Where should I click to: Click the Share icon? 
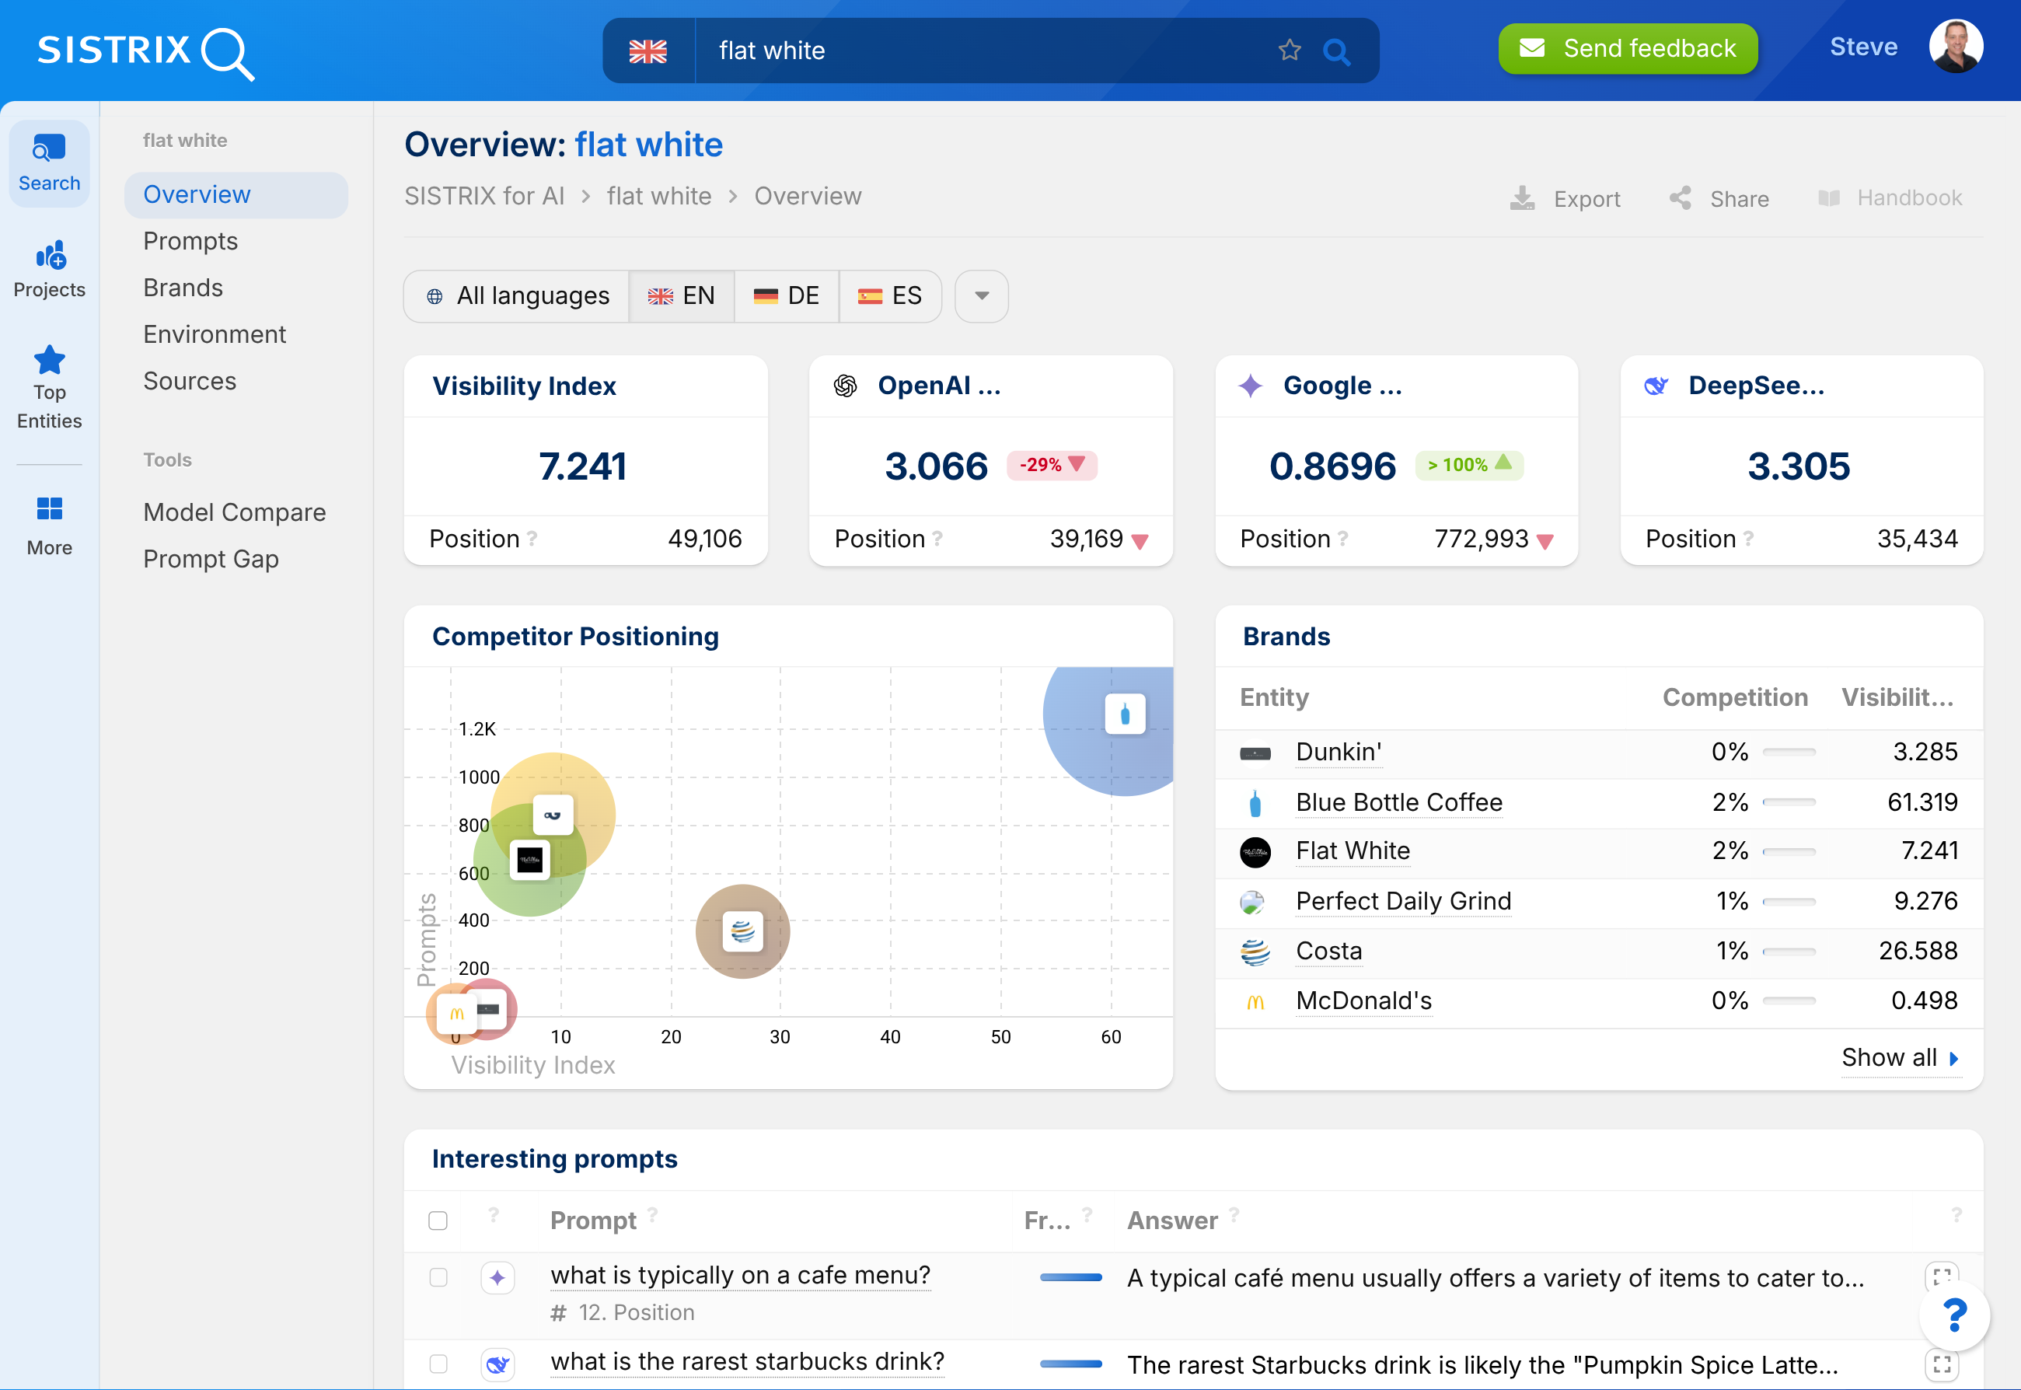[1681, 197]
